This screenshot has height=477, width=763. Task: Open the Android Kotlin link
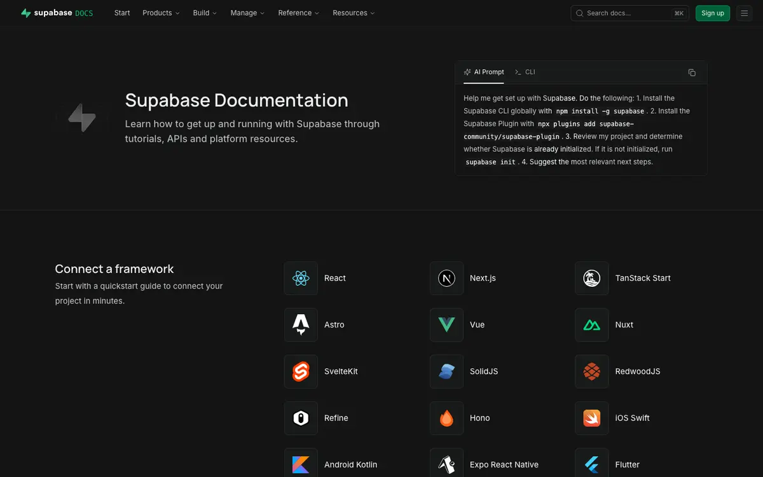tap(351, 464)
